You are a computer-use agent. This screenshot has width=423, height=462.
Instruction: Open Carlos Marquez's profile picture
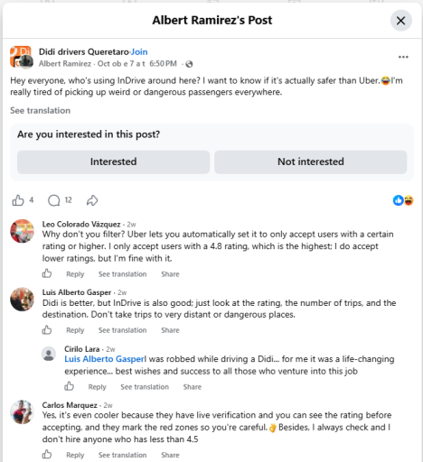(x=22, y=411)
